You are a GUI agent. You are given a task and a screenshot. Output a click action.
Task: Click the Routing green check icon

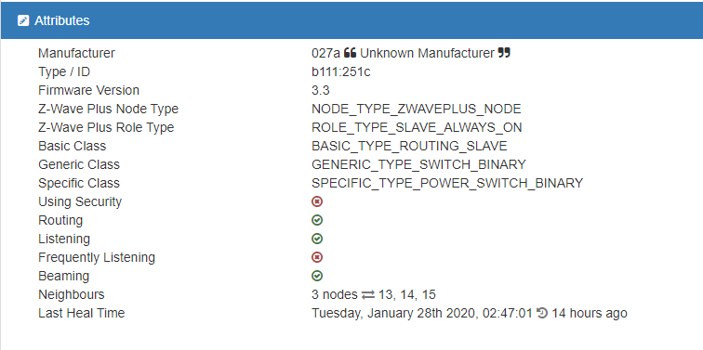317,220
